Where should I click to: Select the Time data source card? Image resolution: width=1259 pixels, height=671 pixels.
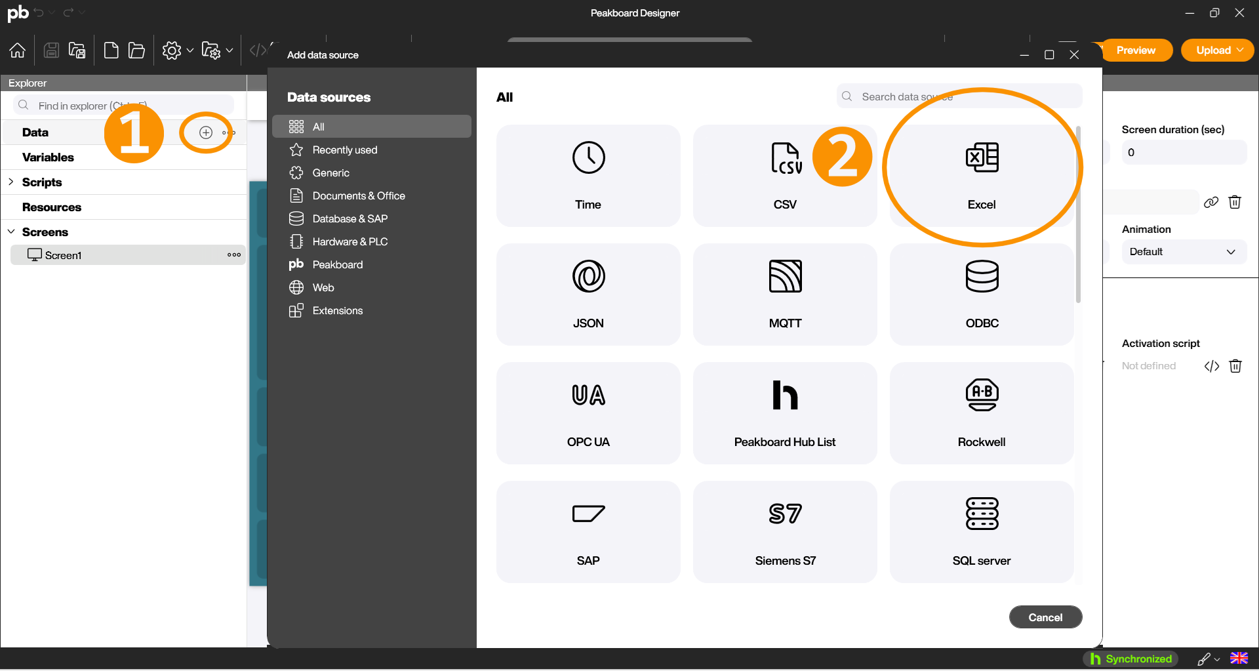coord(588,176)
